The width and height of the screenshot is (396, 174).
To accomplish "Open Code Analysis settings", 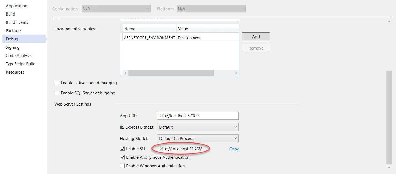I will [19, 56].
